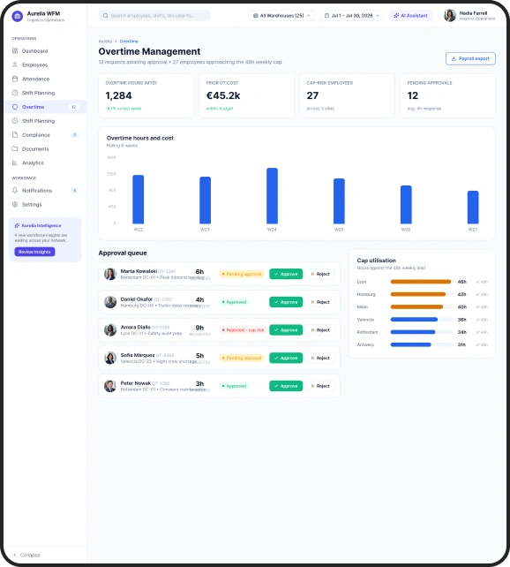Reject Peter Nowak's overtime request
The image size is (510, 567).
pyautogui.click(x=320, y=386)
